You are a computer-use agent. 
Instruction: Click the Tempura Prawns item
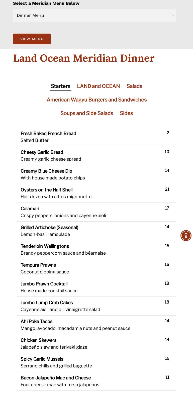[38, 265]
